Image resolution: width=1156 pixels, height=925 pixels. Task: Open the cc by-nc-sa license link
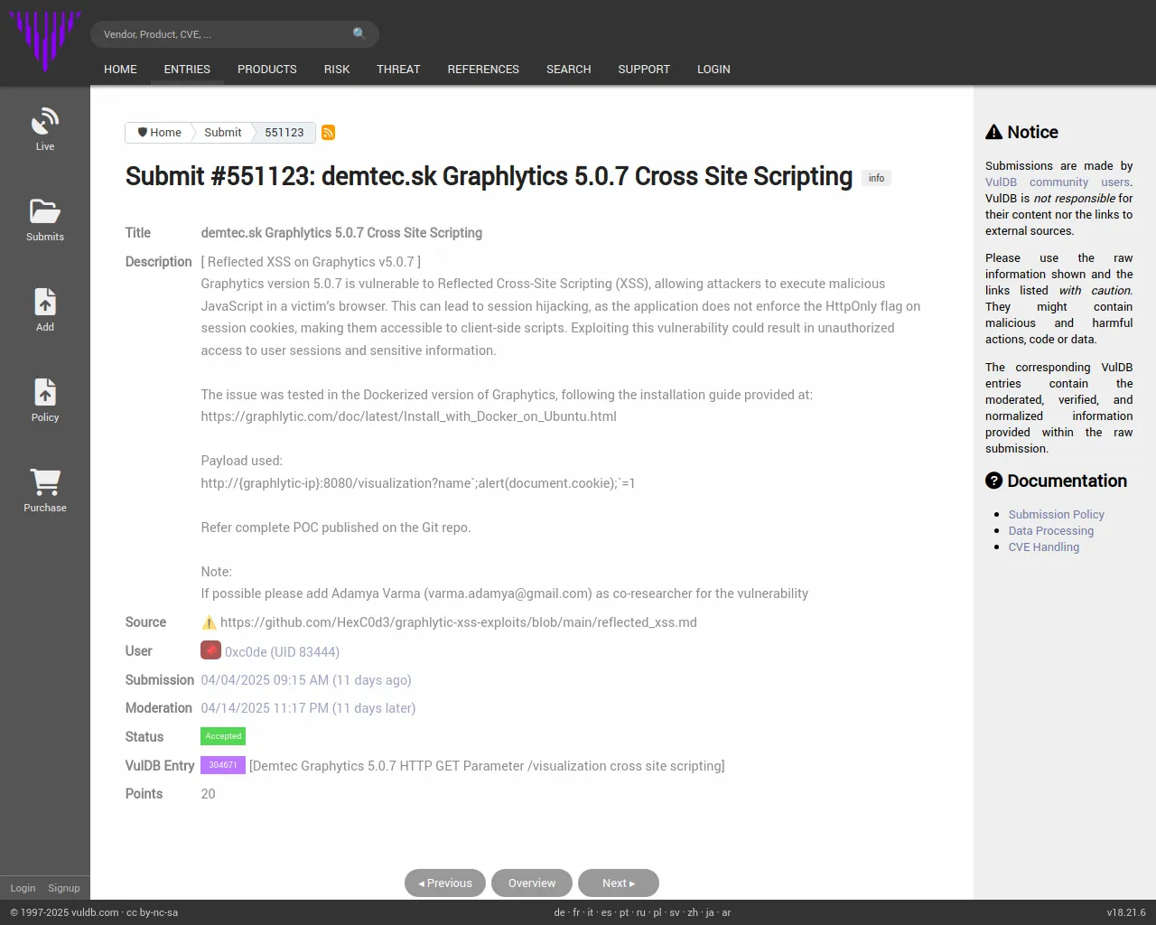pyautogui.click(x=152, y=912)
